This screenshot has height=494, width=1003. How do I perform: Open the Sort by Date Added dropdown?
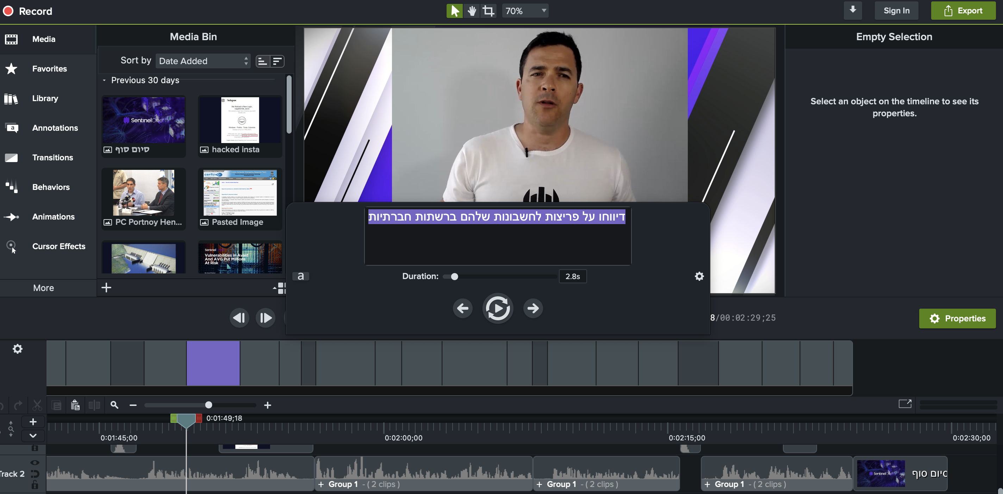coord(203,61)
